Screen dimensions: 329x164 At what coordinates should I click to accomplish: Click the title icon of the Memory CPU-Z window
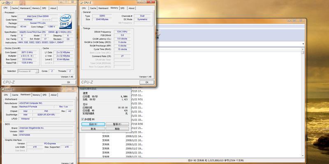[81, 3]
